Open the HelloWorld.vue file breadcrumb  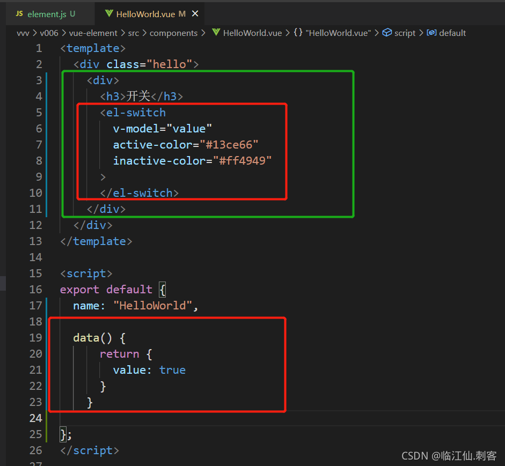[252, 33]
